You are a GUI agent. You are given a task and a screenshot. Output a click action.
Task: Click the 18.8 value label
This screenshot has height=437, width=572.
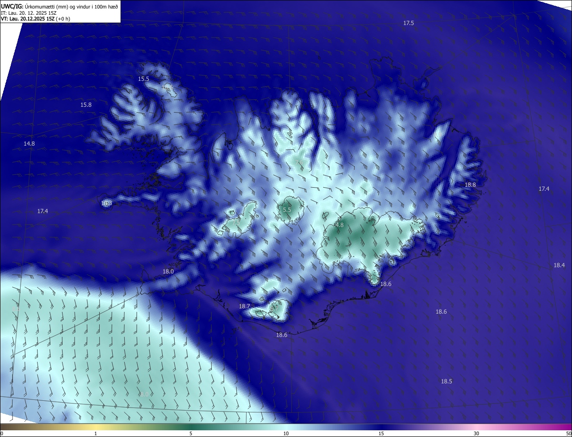470,185
